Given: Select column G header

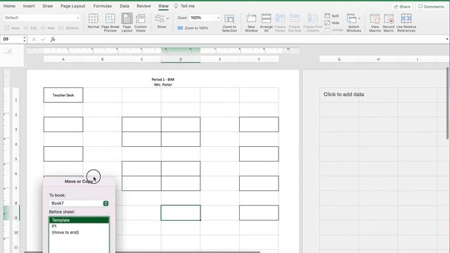Looking at the screenshot, I should point(339,59).
